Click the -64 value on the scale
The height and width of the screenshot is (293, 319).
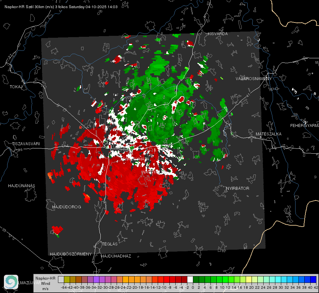tap(64, 287)
